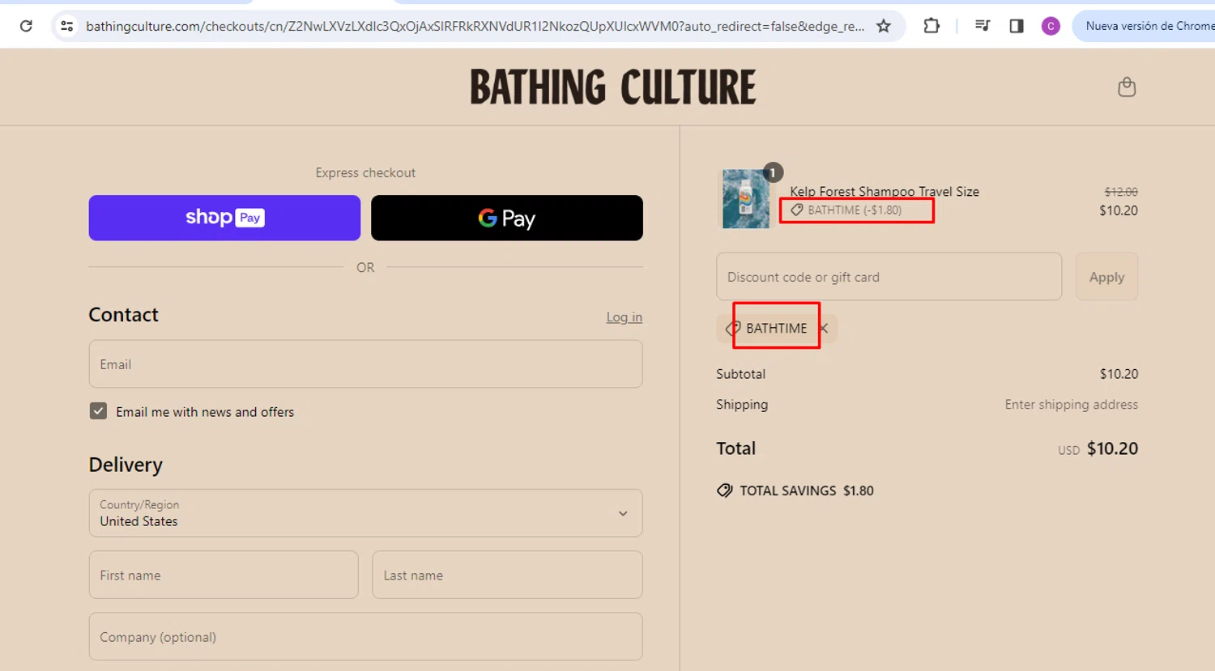Screen dimensions: 1215x671
Task: Open the Chrome extensions puzzle icon
Action: [932, 26]
